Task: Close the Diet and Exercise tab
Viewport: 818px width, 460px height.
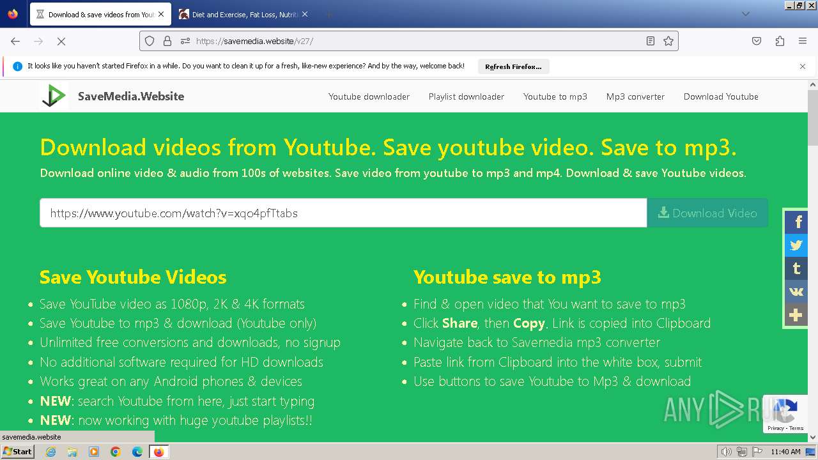Action: pos(304,14)
